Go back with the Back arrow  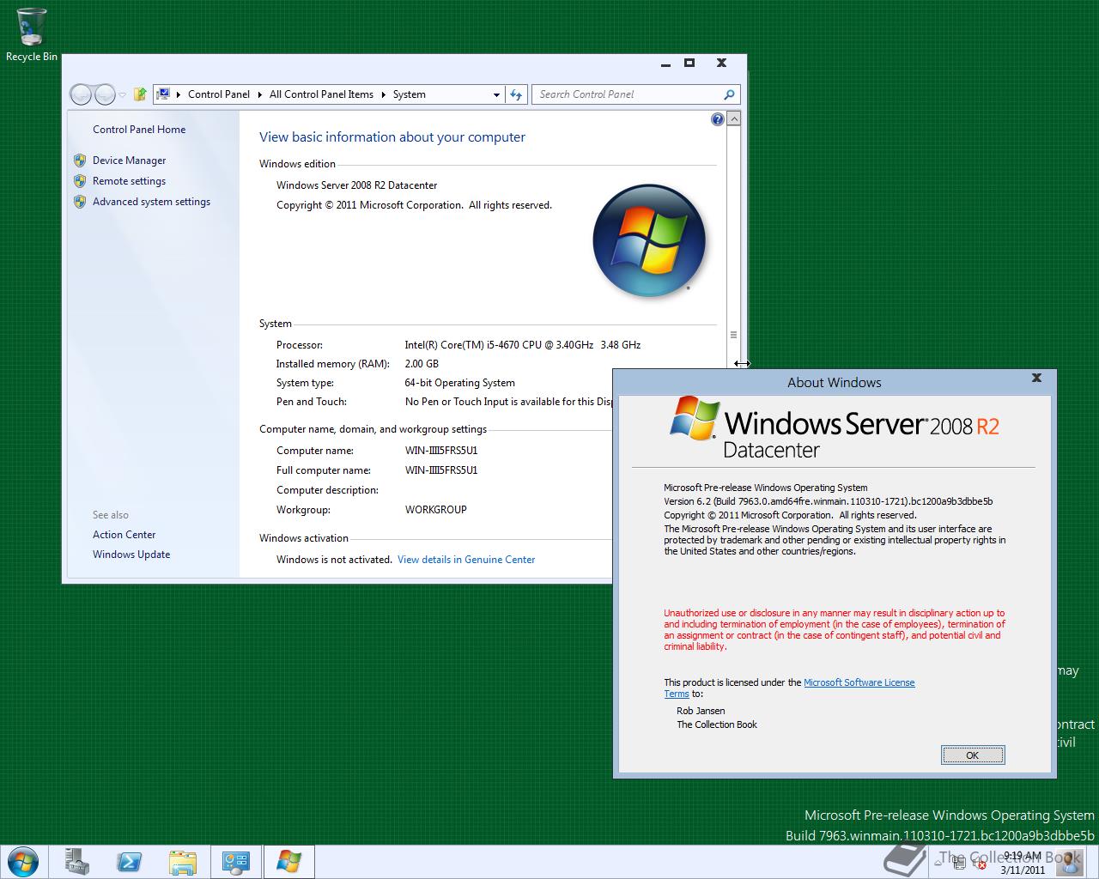tap(82, 94)
